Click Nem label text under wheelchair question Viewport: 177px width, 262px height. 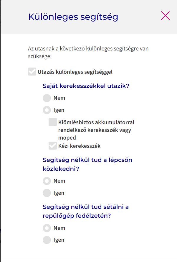coord(59,98)
